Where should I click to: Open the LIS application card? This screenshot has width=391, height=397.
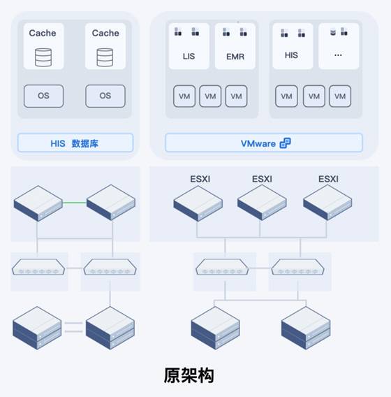pyautogui.click(x=189, y=46)
